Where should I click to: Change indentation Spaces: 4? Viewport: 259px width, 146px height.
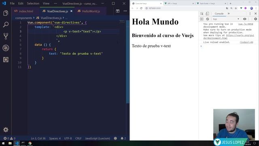pos(55,138)
